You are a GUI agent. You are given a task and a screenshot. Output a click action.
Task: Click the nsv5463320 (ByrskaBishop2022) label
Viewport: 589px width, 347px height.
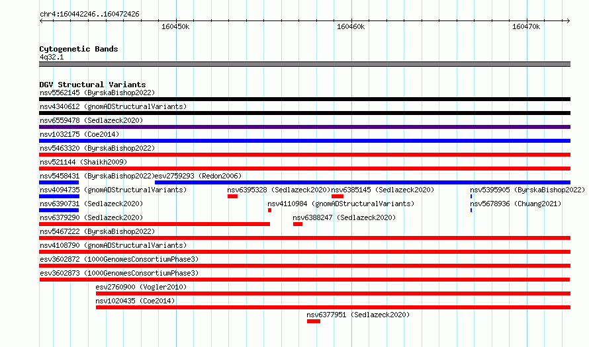point(97,148)
